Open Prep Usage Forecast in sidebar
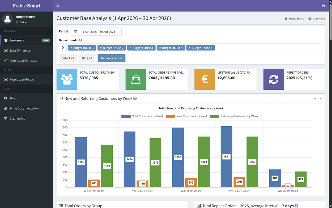 (x=27, y=61)
